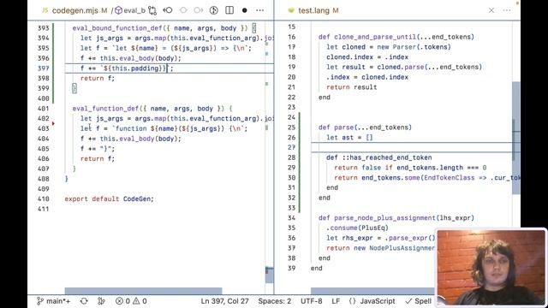
Task: Click line number 397 in left editor
Action: coord(44,68)
